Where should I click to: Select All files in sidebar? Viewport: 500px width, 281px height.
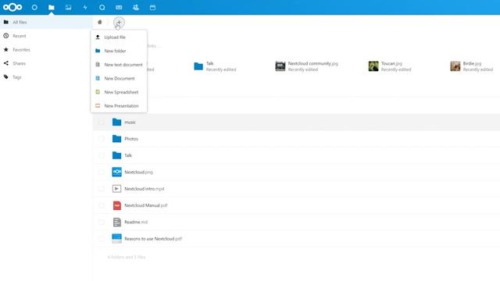pos(46,23)
